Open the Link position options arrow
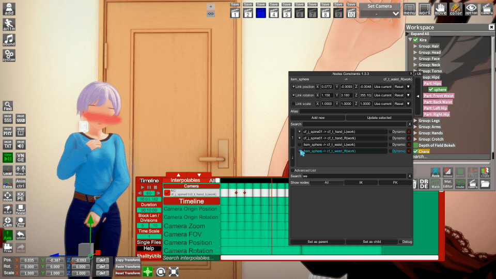The height and width of the screenshot is (279, 496). (408, 87)
